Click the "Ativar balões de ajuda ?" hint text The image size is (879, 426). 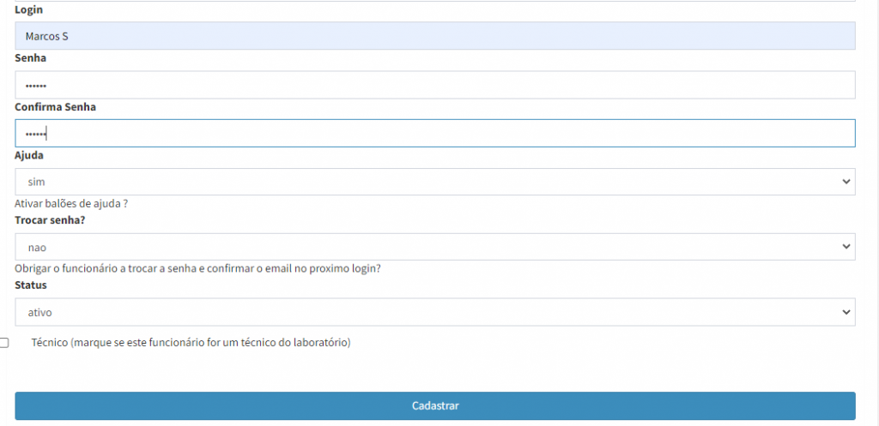[71, 204]
